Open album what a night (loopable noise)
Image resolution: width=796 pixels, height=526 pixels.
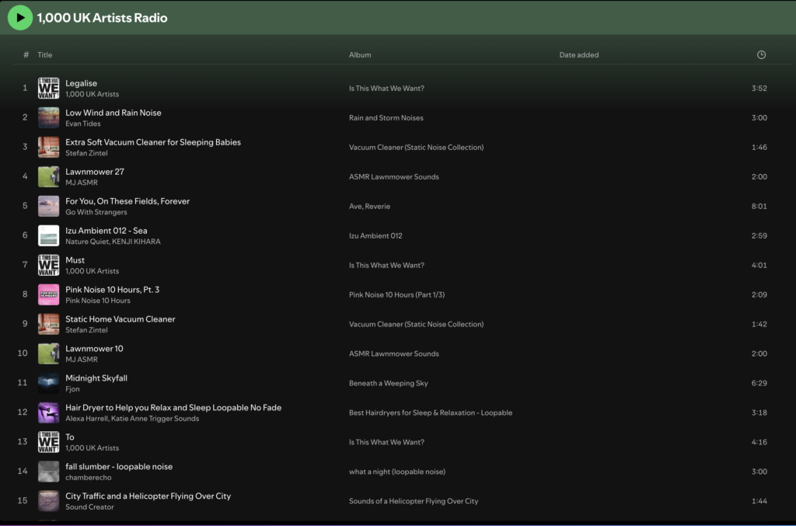click(x=397, y=471)
